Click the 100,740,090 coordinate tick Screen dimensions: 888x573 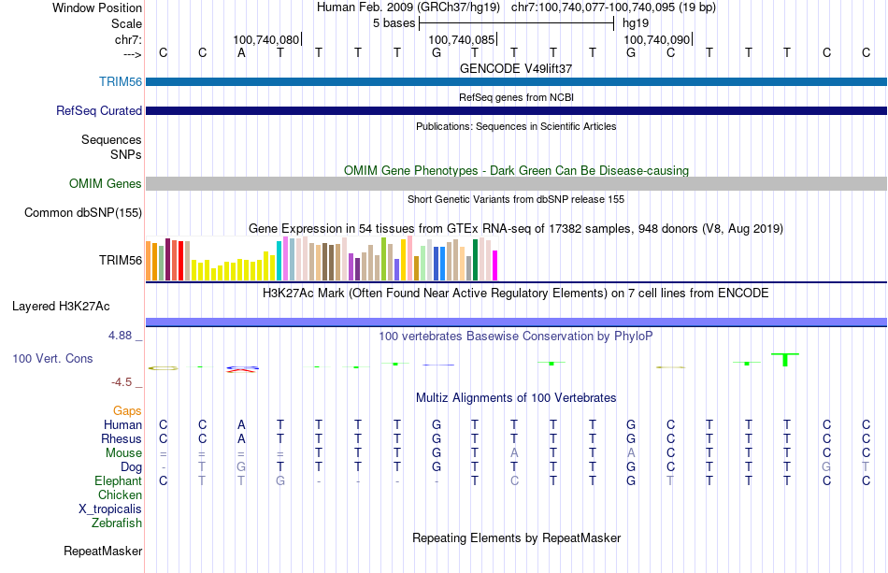657,39
